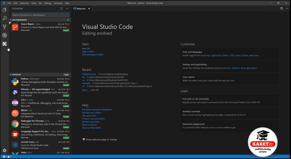
Task: Open the View menu
Action: point(34,3)
